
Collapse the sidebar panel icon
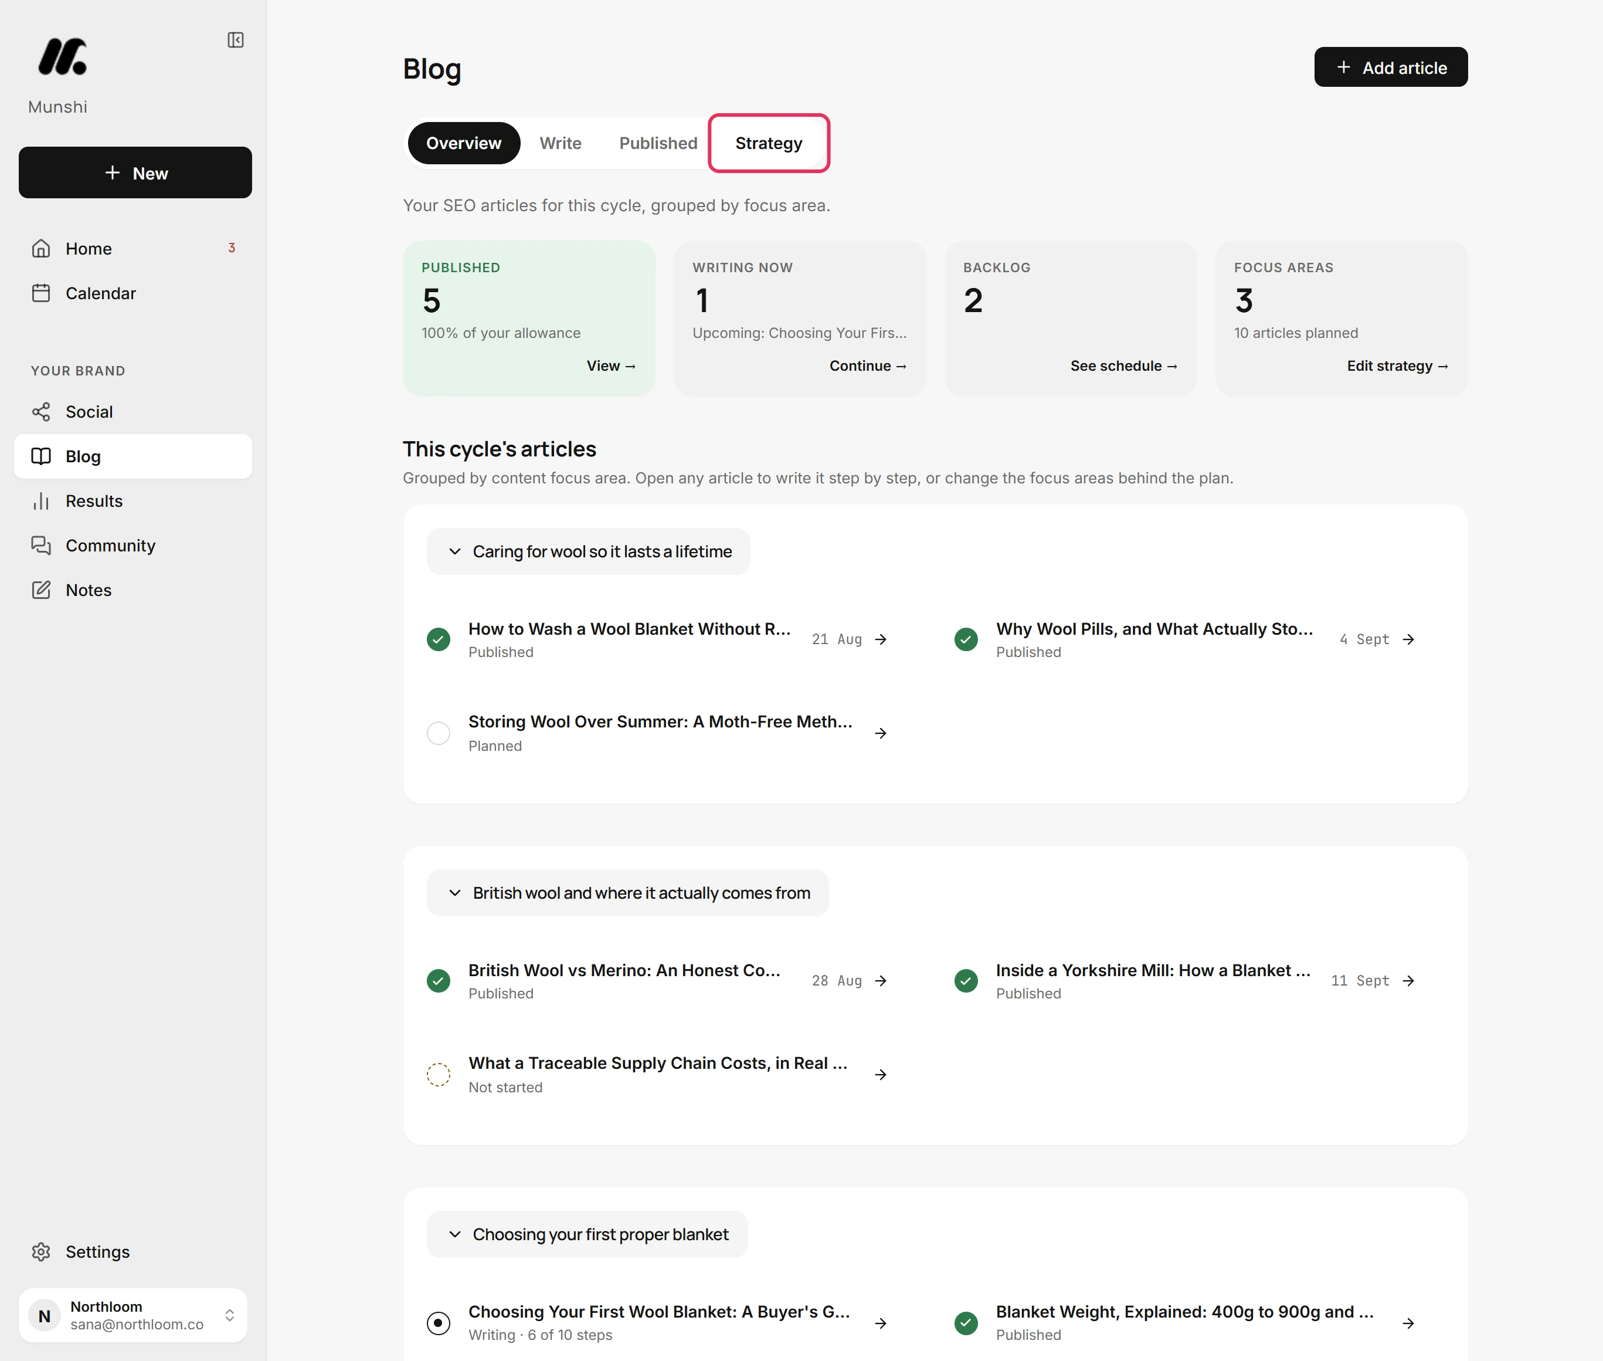click(236, 40)
